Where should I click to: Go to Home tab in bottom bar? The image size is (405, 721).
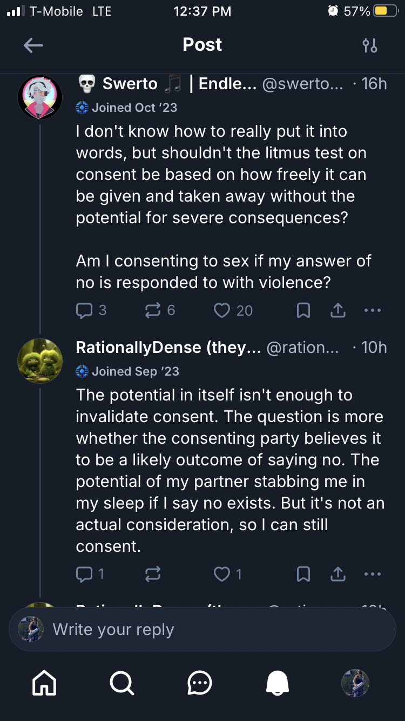click(44, 683)
